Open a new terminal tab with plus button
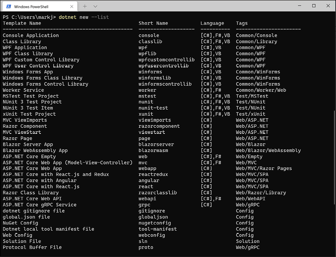The image size is (336, 257). pyautogui.click(x=85, y=6)
